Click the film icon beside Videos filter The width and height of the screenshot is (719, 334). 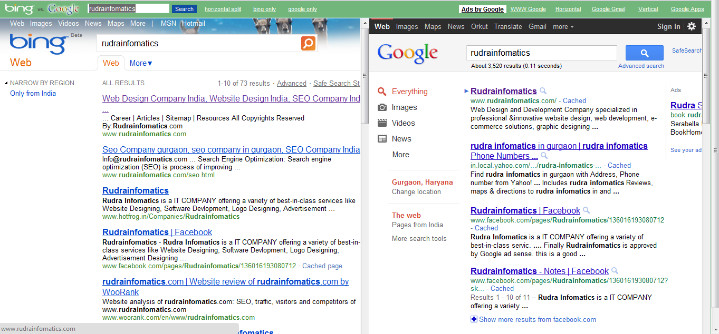coord(382,123)
